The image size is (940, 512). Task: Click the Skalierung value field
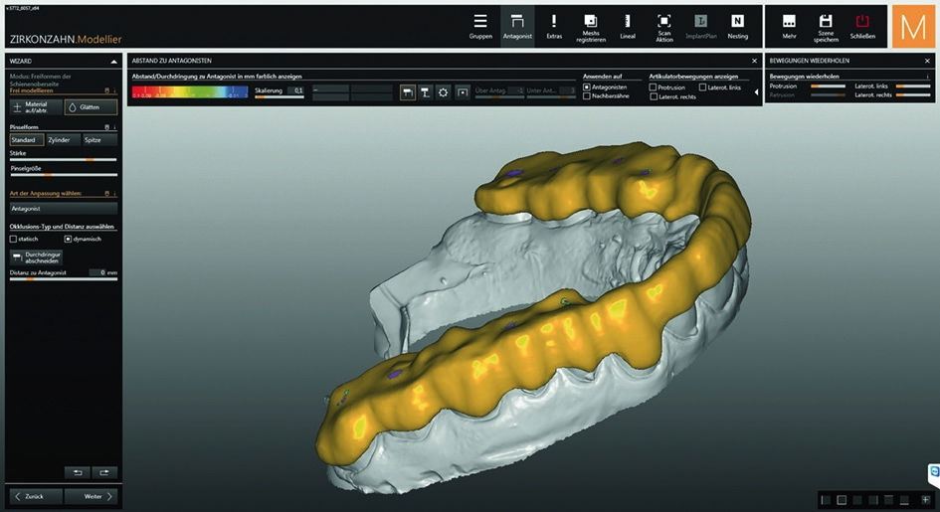[295, 90]
